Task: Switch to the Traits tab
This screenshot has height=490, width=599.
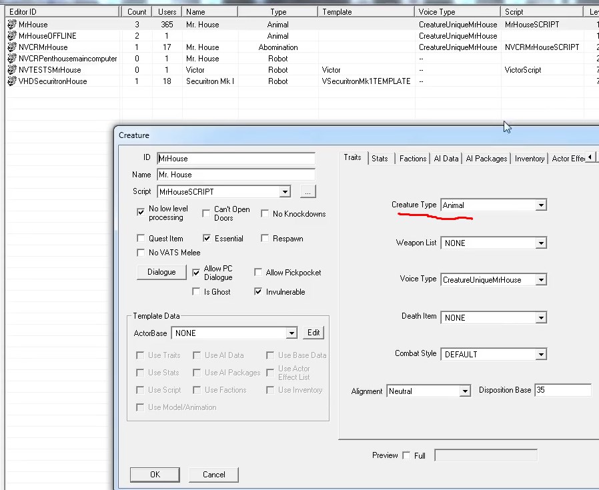Action: pos(352,157)
